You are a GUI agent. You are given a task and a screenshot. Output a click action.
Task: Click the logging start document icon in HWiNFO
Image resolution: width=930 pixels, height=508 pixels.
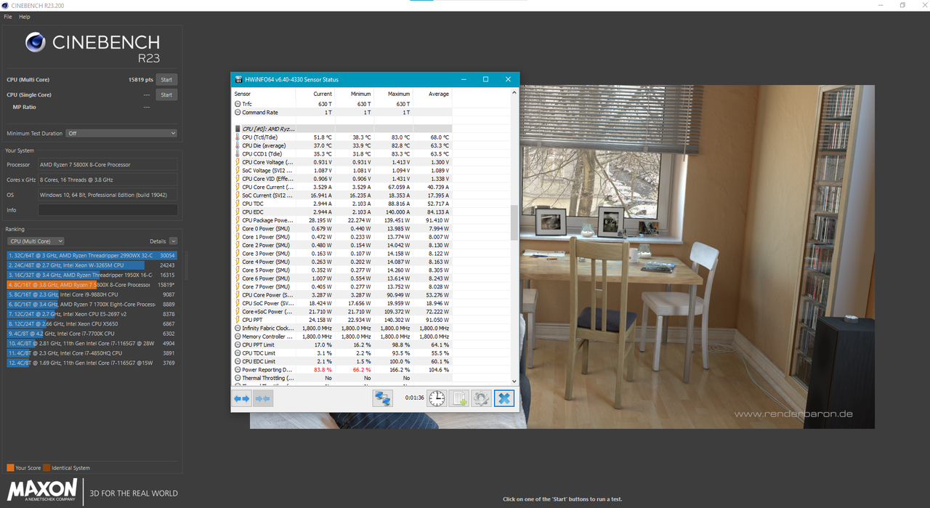click(x=459, y=398)
